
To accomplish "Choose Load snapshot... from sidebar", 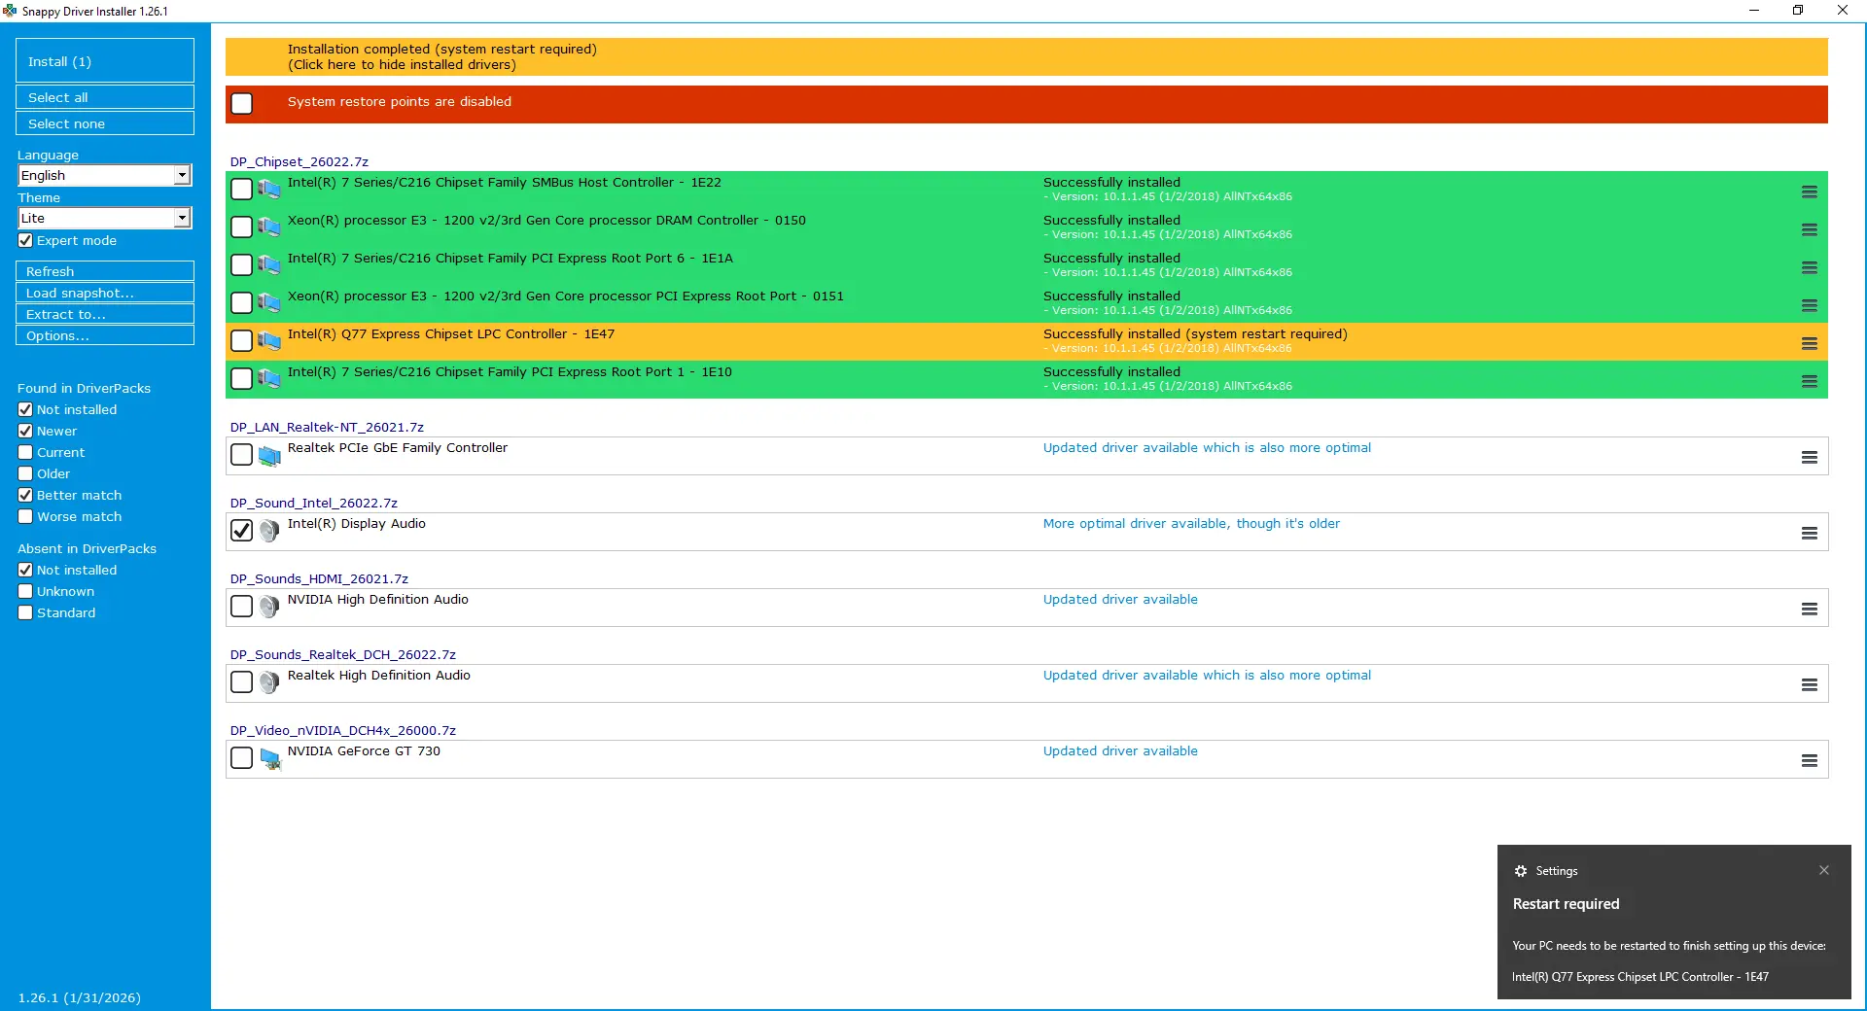I will pos(104,293).
